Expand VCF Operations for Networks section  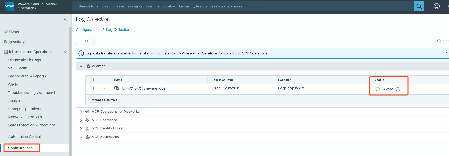(81, 112)
